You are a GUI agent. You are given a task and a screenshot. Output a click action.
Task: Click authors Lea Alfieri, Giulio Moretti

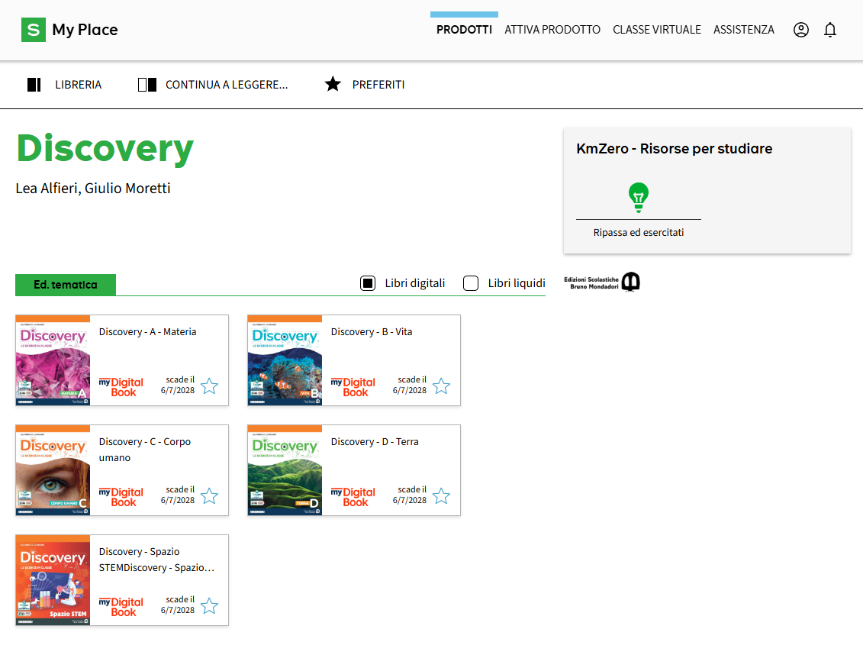click(93, 189)
